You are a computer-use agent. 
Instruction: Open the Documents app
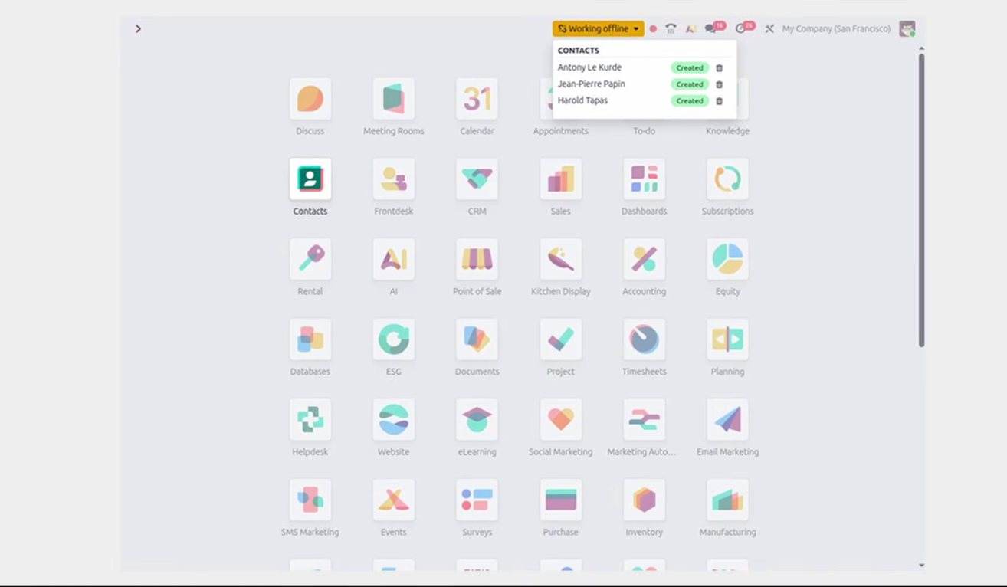click(477, 339)
